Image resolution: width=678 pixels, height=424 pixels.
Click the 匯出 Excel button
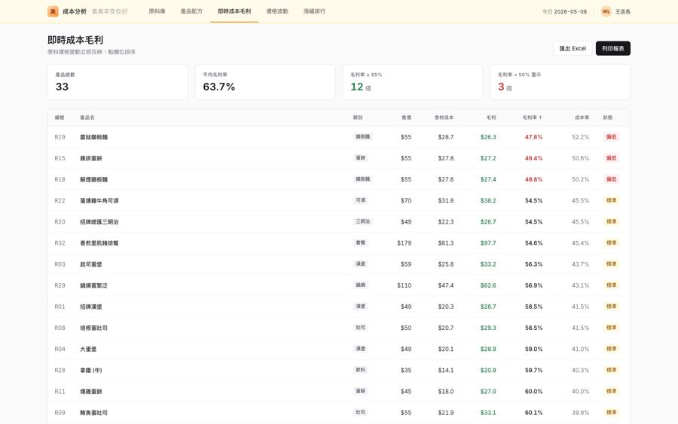(573, 48)
